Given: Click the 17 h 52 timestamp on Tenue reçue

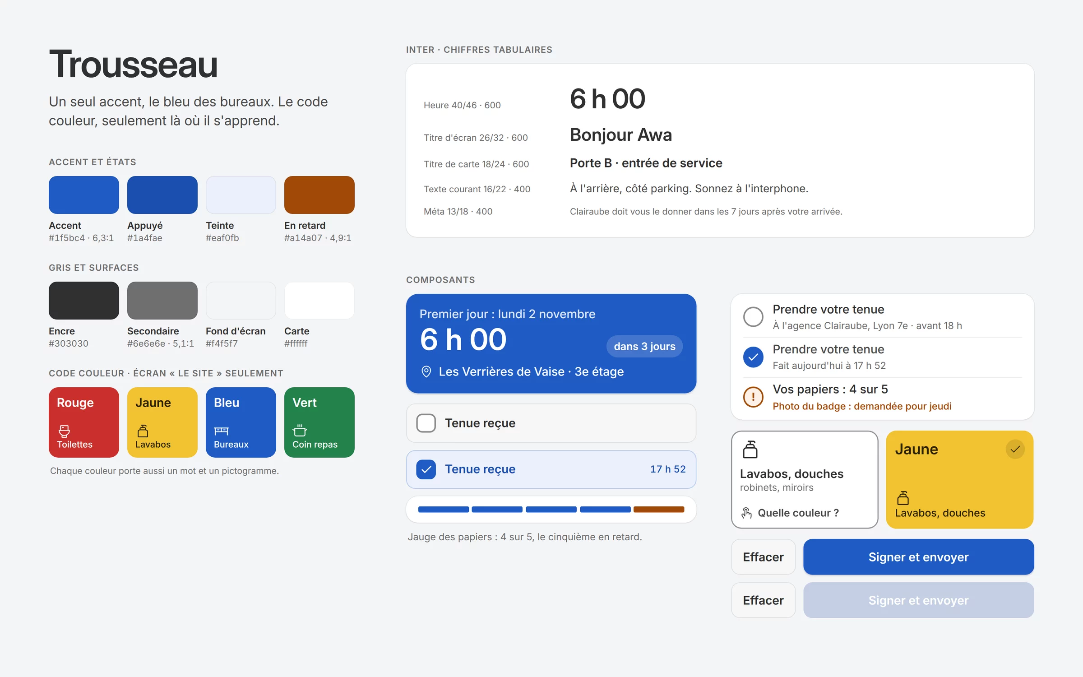Looking at the screenshot, I should 668,469.
